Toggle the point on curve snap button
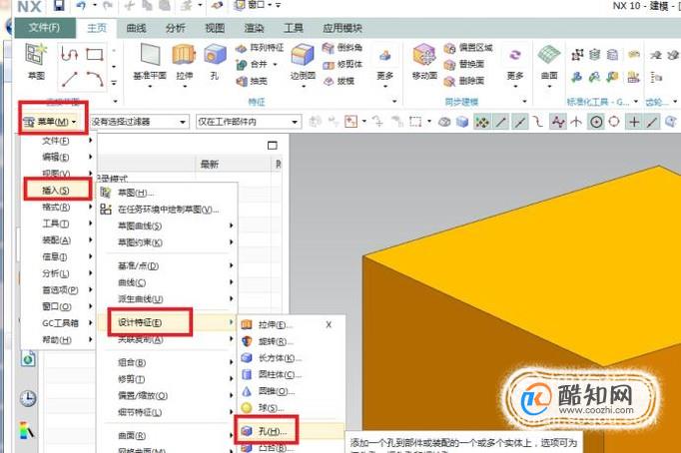The width and height of the screenshot is (681, 453). (x=651, y=122)
